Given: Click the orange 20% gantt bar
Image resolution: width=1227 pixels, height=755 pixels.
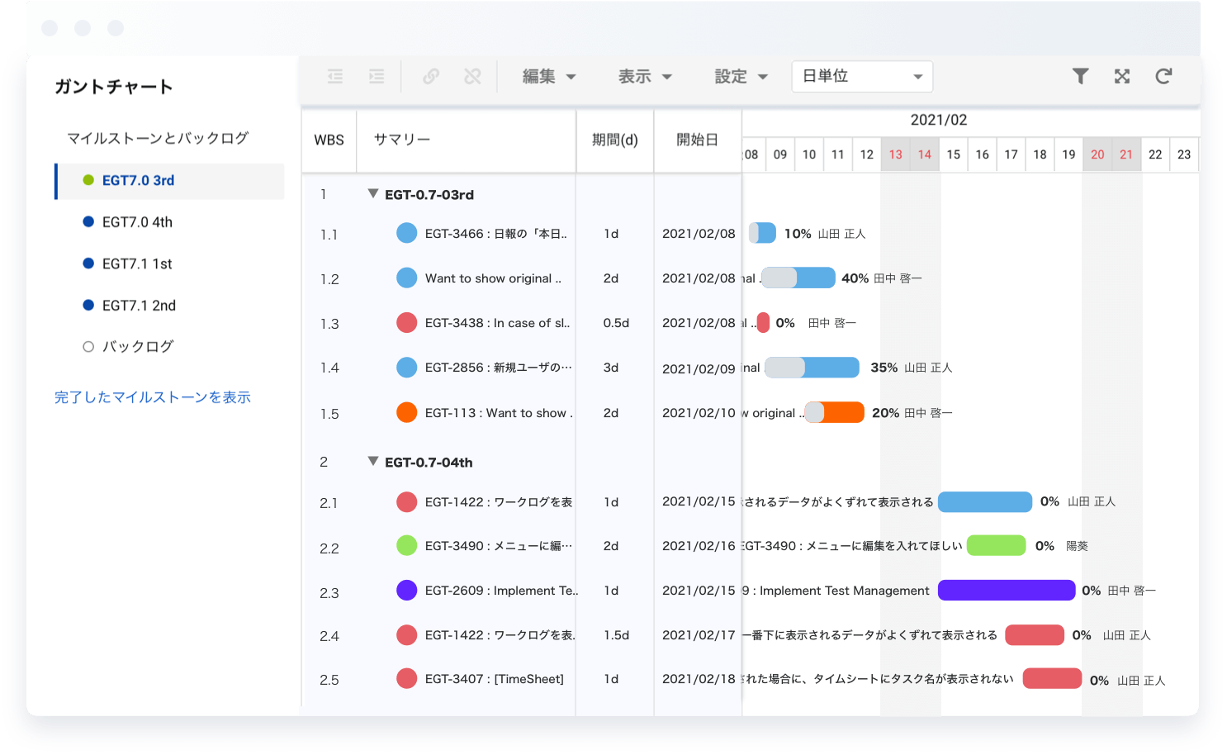Looking at the screenshot, I should (834, 412).
